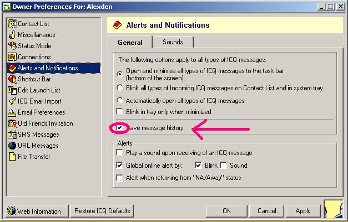Open the Contact List preferences

point(33,24)
